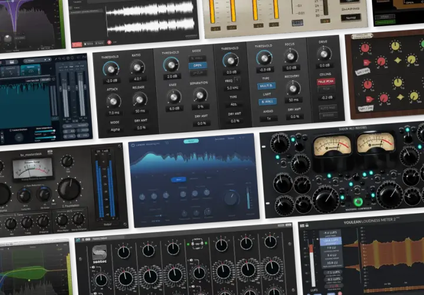Click the Threshold knob reading 0.0 dB
Image resolution: width=424 pixels, height=295 pixels.
point(231,60)
